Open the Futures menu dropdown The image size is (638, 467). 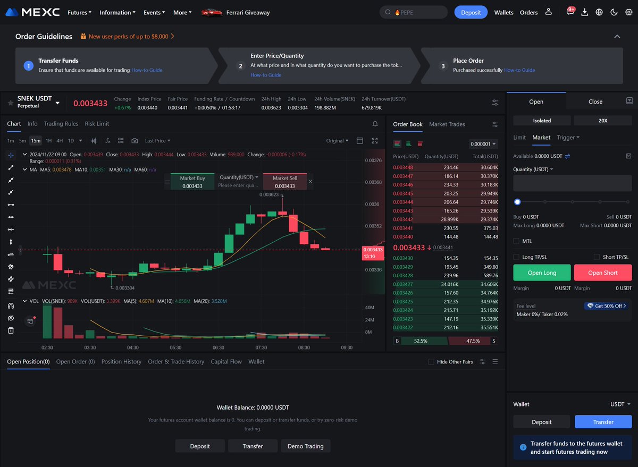(x=79, y=12)
